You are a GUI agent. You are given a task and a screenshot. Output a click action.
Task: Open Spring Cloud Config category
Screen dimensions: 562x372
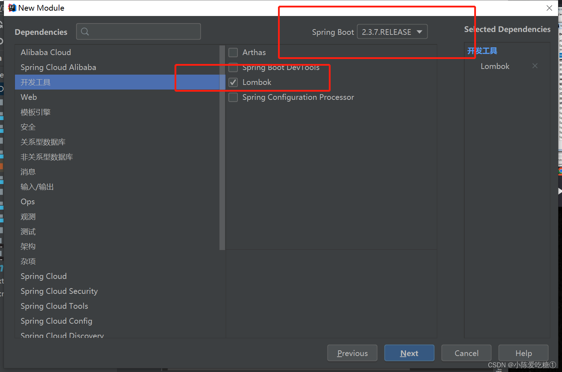[117, 321]
